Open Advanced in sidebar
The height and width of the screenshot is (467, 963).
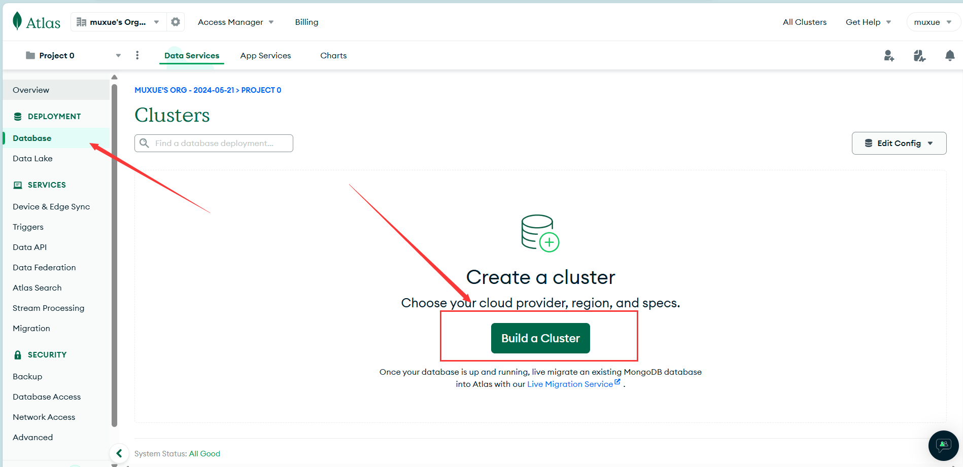coord(56,437)
